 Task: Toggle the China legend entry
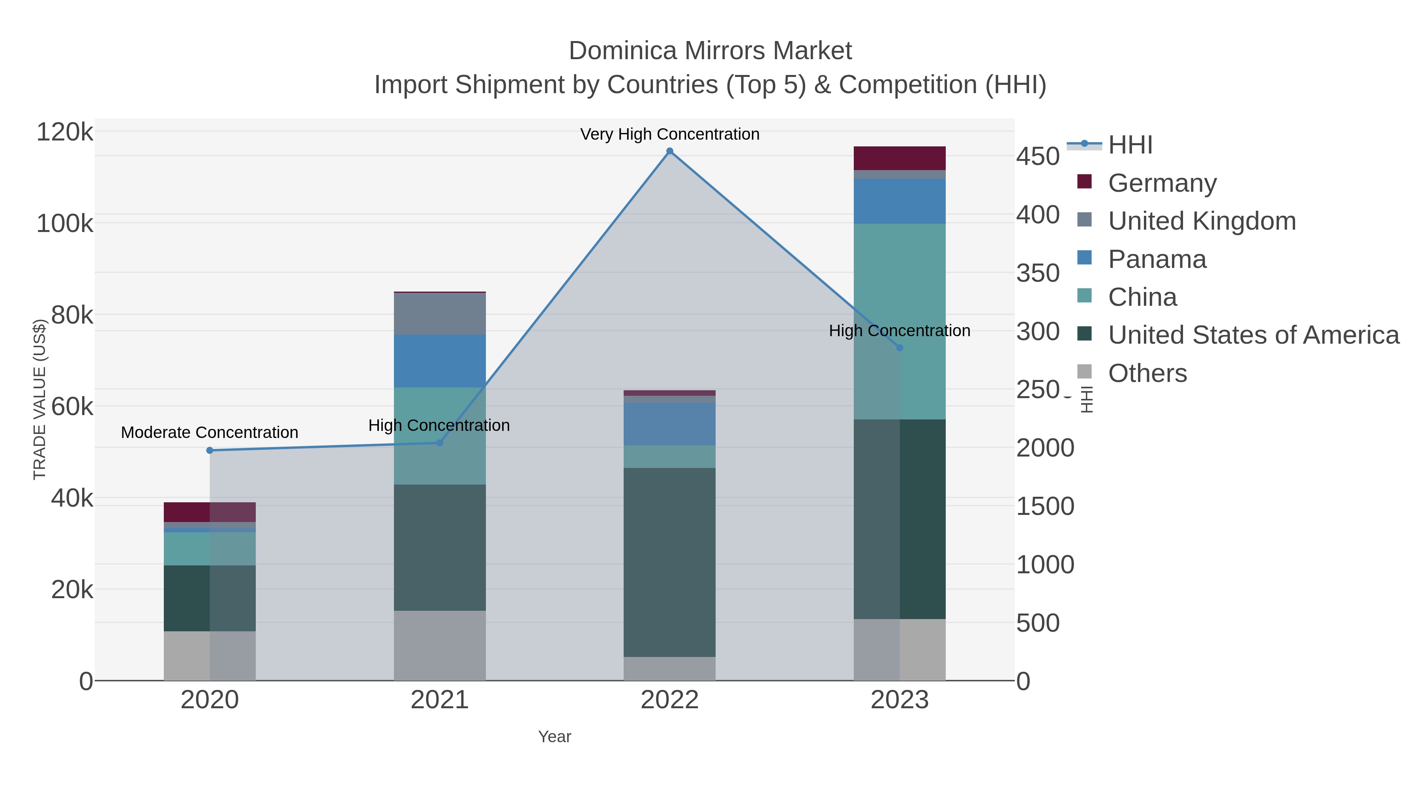tap(1127, 297)
